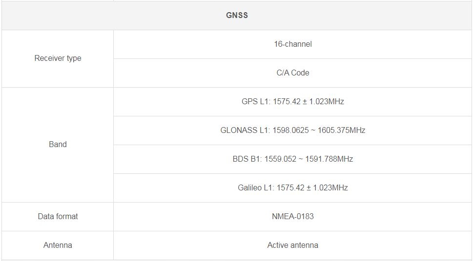Click the BDS B1 text
The height and width of the screenshot is (261, 473).
247,159
